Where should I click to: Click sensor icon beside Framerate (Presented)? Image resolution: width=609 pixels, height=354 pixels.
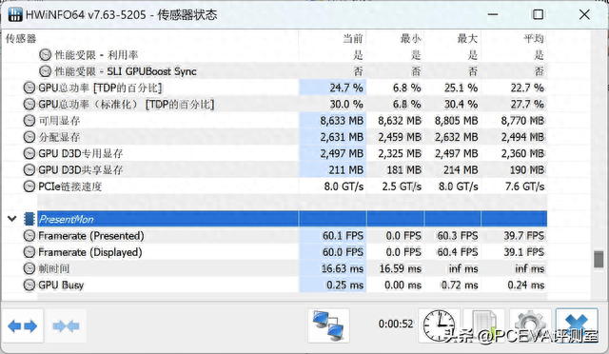coord(29,235)
